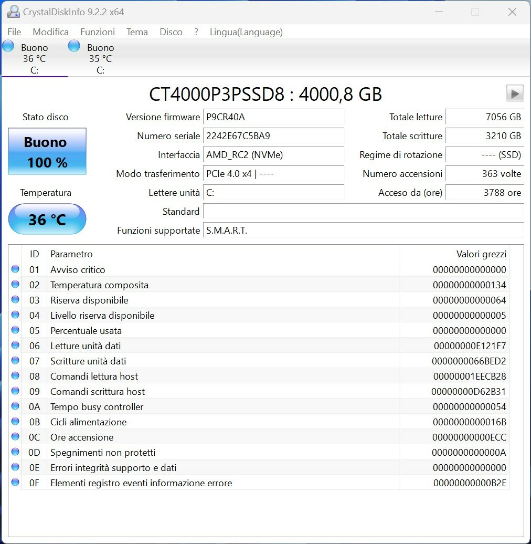Open the Lingua(Language) menu
The height and width of the screenshot is (544, 531).
246,32
